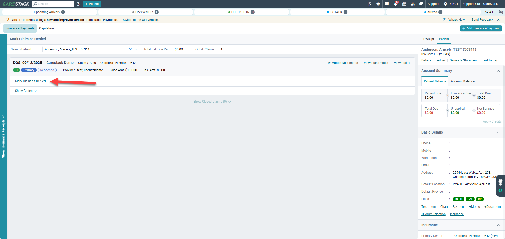Click Generate Statement
This screenshot has width=505, height=239.
pyautogui.click(x=463, y=60)
